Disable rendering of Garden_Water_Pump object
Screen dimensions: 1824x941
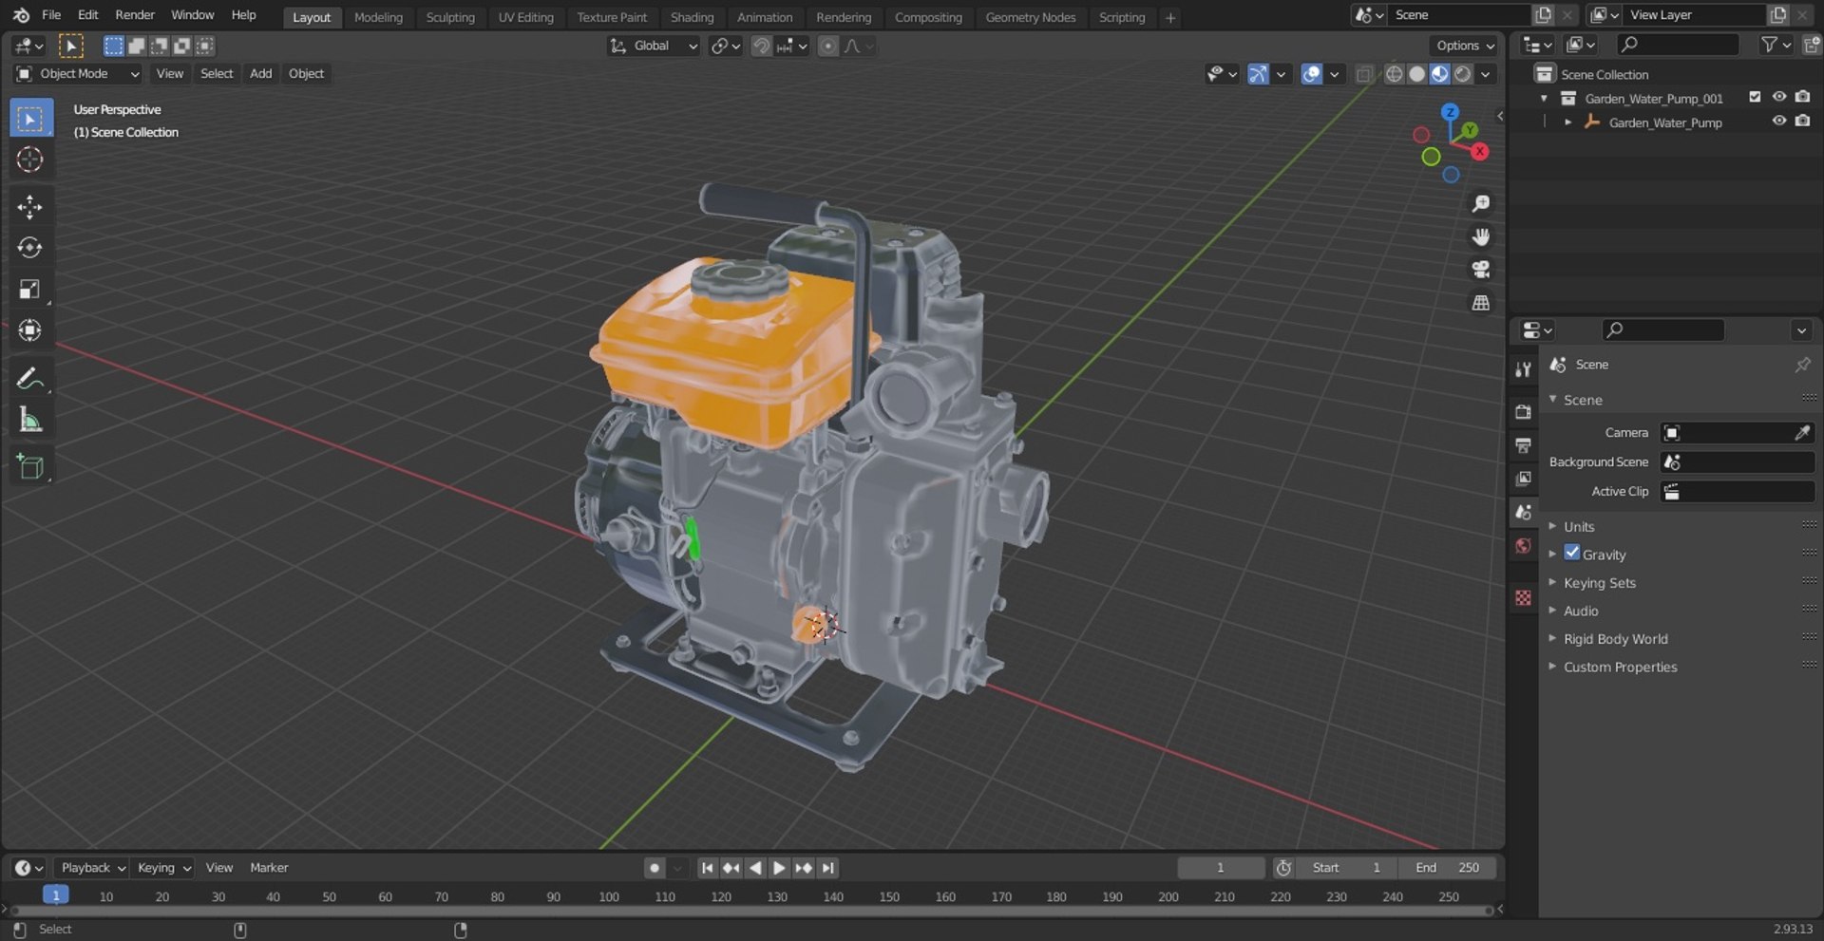tap(1802, 122)
